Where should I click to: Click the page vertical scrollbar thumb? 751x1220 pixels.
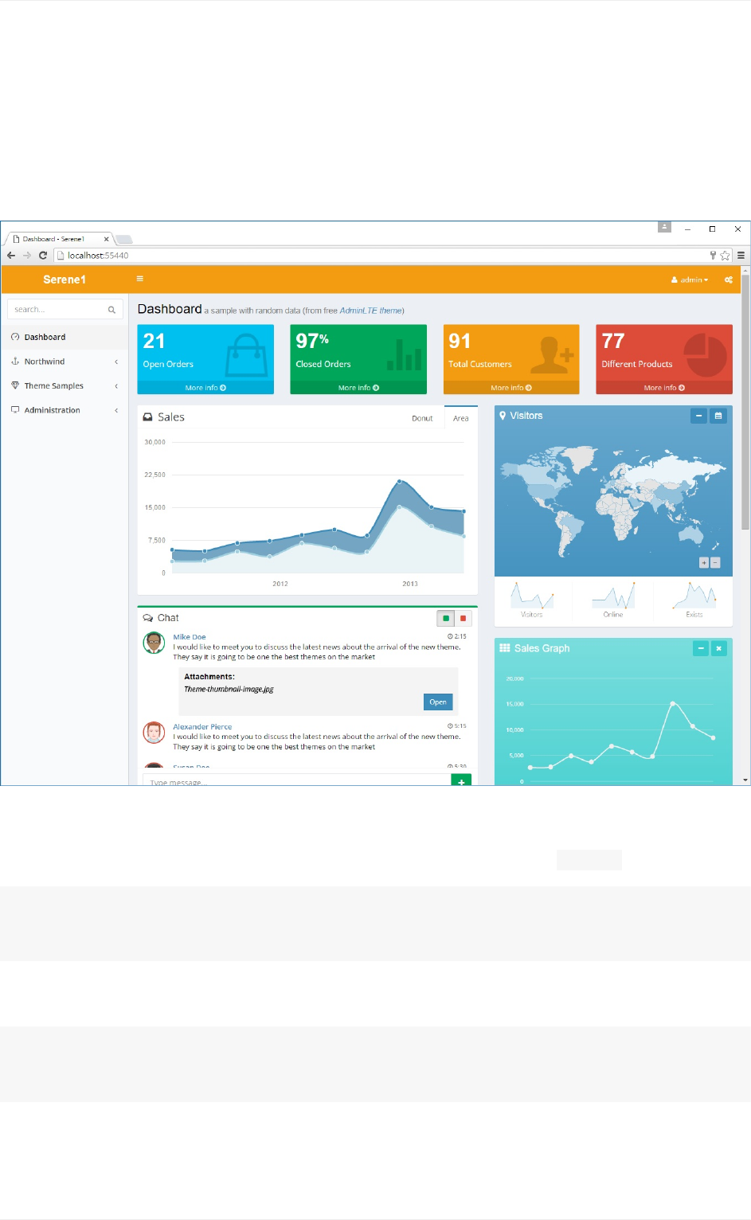coord(745,402)
